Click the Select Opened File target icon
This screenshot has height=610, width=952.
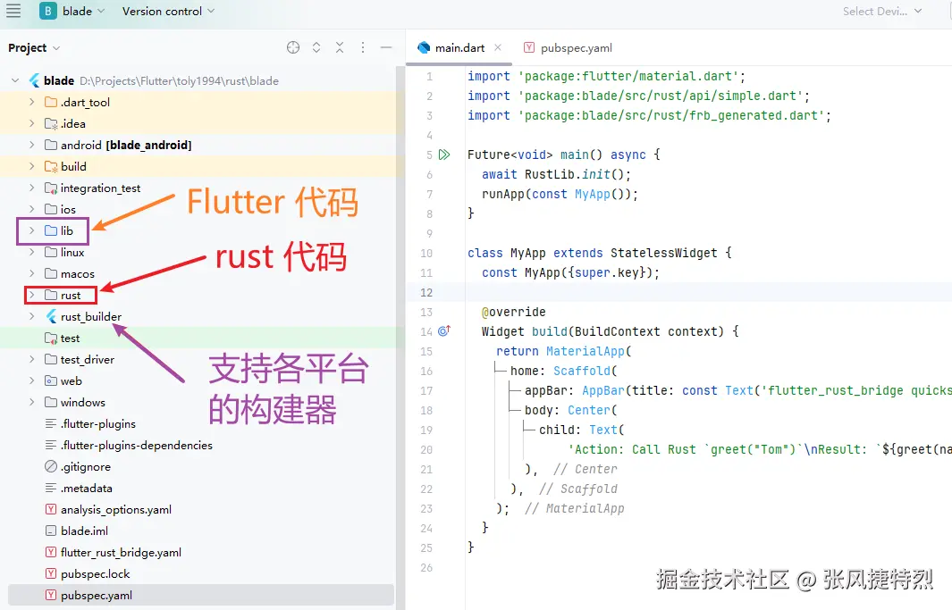point(293,47)
